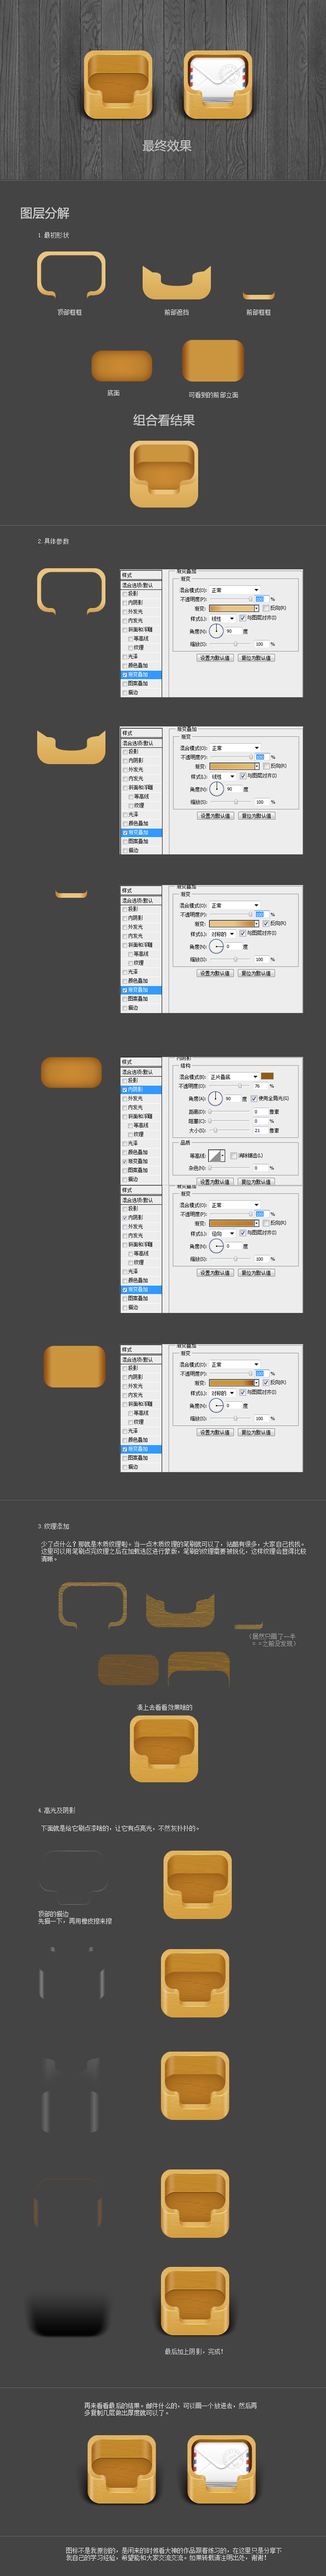
Task: Enable 投影 checkbox in the front baffle dialog list
Action: point(125,752)
